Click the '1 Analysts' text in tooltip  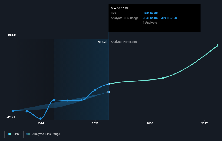[x=150, y=23]
